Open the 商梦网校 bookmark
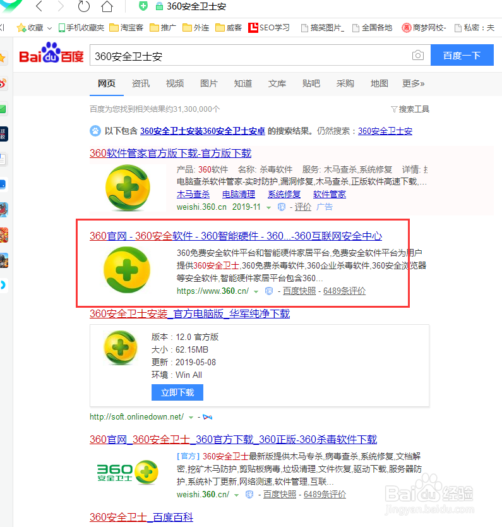Screen dimensions: 502x527 pyautogui.click(x=424, y=28)
